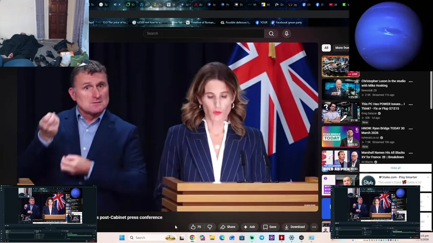Screen dimensions: 433x243
Task: Open Telegram from the taskbar
Action: pyautogui.click(x=262, y=238)
